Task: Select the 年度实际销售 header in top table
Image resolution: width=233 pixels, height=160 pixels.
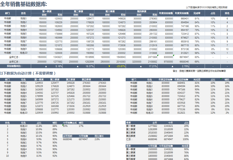Action: tap(182, 13)
